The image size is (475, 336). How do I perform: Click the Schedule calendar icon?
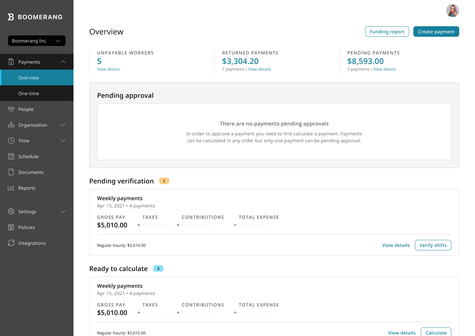[11, 156]
